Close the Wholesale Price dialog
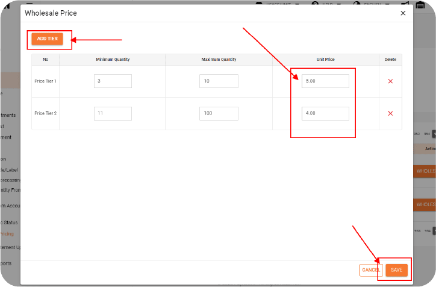Viewport: 436px width, 287px height. [x=403, y=13]
